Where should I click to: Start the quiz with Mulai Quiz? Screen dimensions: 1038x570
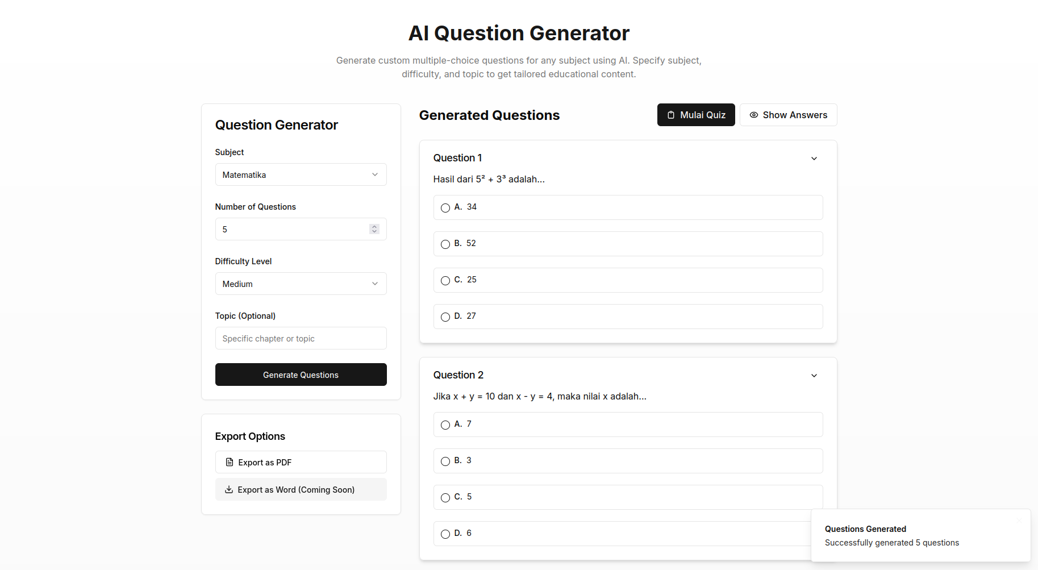[696, 115]
